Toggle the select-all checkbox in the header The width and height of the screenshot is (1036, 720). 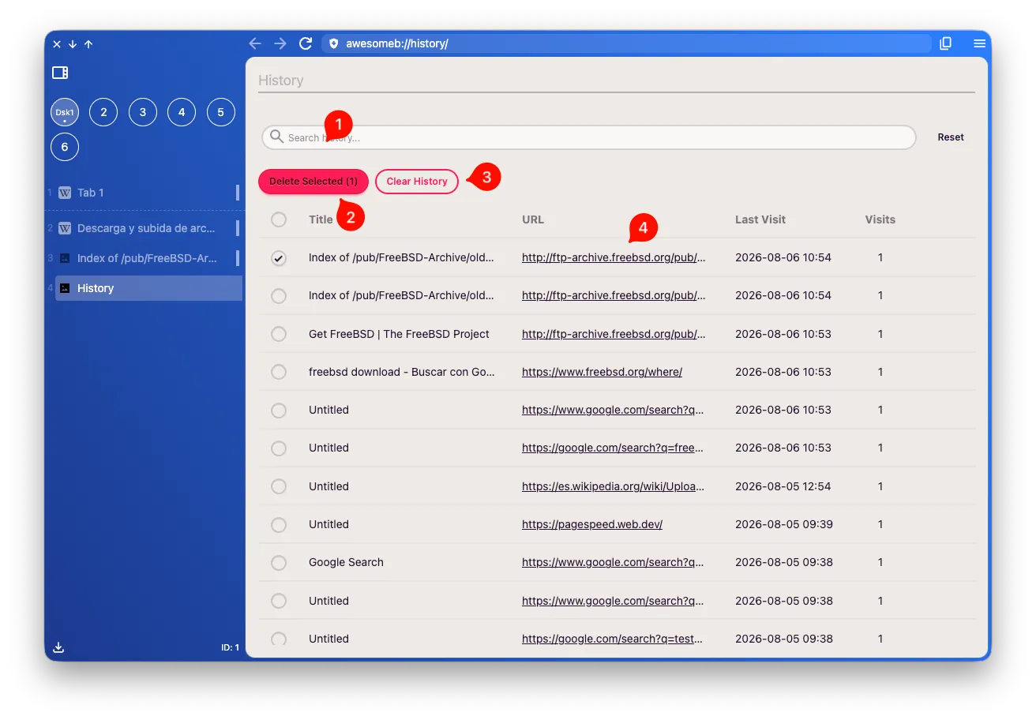279,219
